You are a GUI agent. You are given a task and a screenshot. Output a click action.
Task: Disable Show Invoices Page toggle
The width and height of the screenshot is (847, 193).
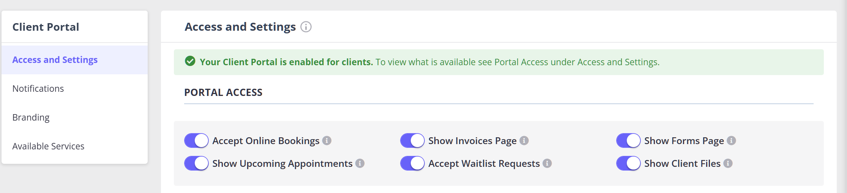click(x=412, y=141)
